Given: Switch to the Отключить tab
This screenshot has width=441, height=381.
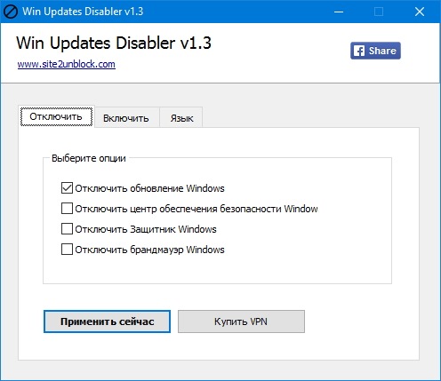Looking at the screenshot, I should (56, 116).
